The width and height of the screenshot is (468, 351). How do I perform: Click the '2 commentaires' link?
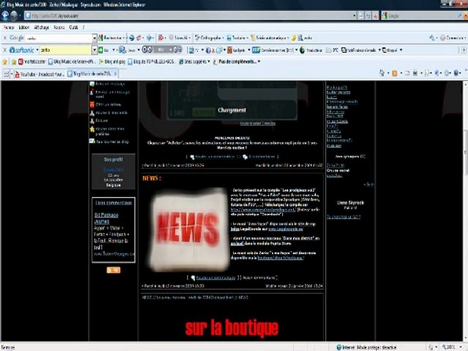pyautogui.click(x=262, y=156)
